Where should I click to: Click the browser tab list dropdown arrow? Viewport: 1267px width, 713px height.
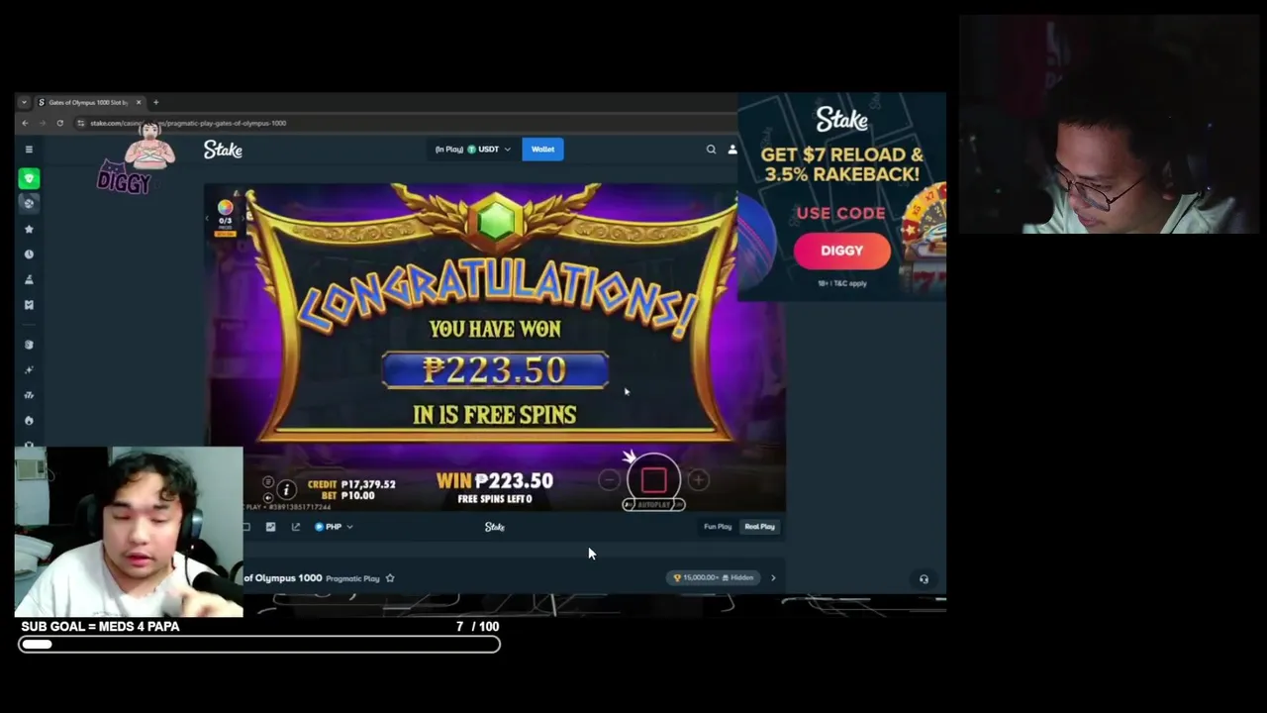(x=24, y=102)
